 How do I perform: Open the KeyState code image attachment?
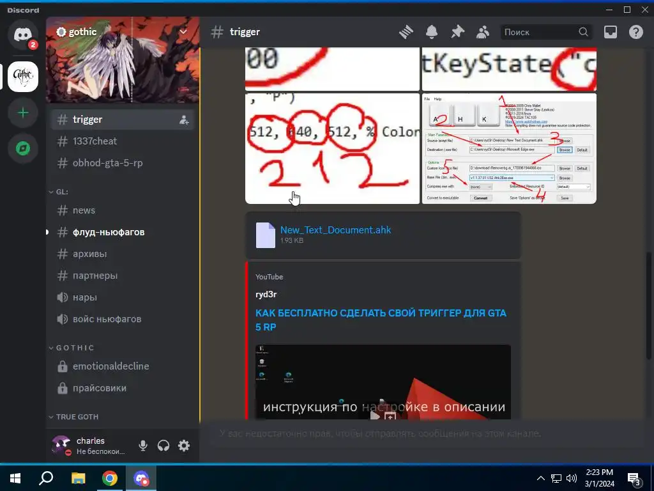(x=509, y=69)
